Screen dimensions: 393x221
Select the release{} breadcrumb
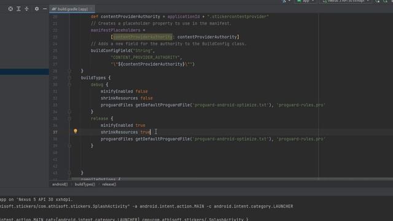coord(109,184)
